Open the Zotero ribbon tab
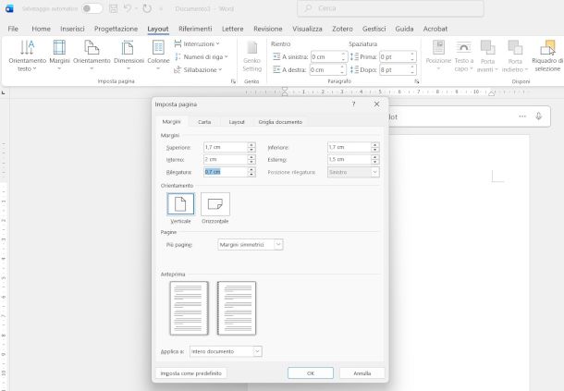564x391 pixels. pyautogui.click(x=342, y=29)
